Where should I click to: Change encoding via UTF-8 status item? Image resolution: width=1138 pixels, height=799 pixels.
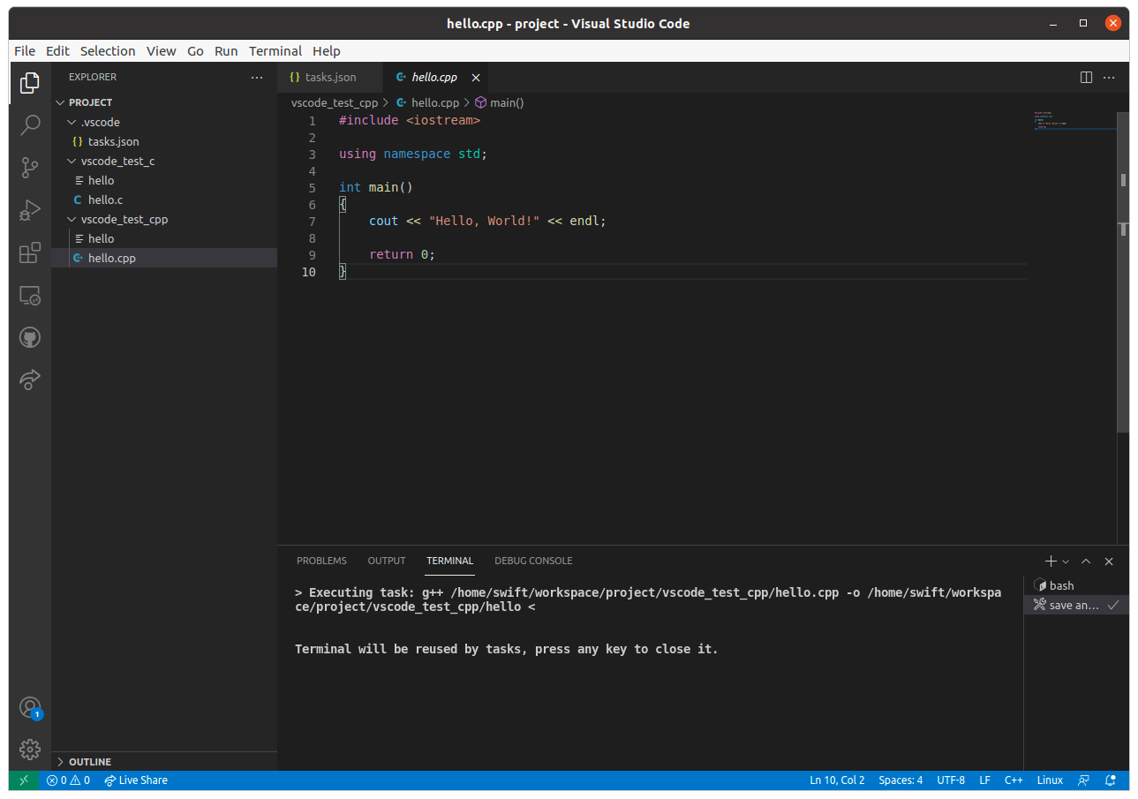click(x=951, y=780)
